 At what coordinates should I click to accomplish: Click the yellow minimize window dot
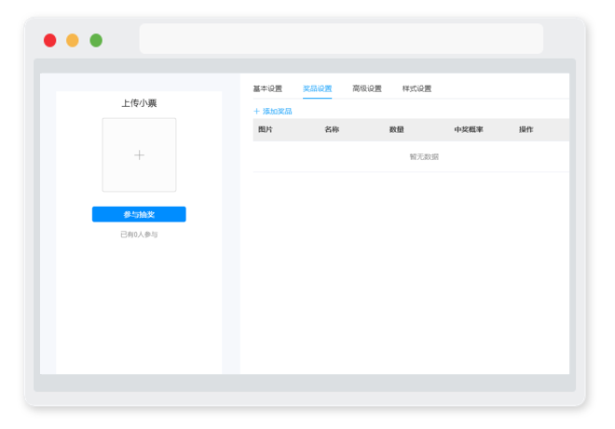click(x=73, y=40)
